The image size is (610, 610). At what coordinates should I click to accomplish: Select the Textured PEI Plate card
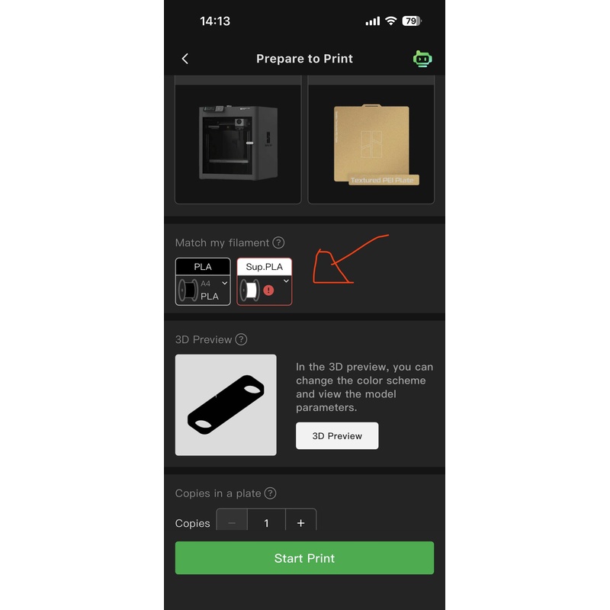(371, 144)
